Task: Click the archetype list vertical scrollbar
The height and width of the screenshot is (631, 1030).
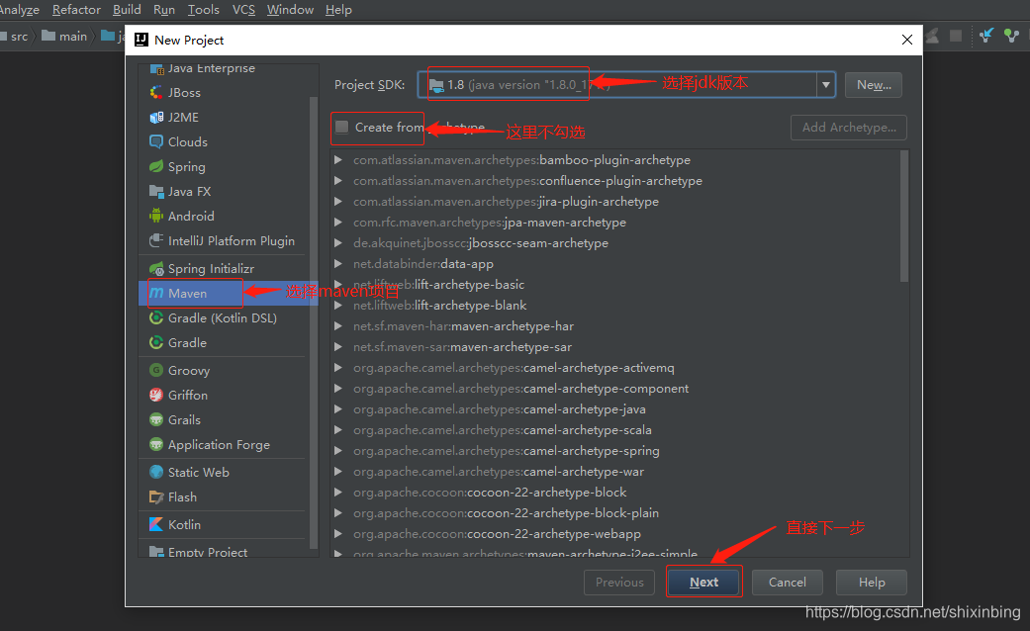Action: coord(904,217)
